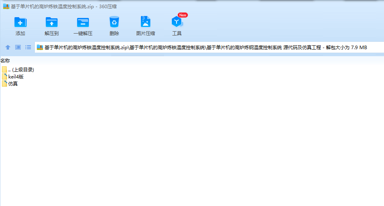384x206 pixels.
Task: Select the keil4版 folder
Action: (x=13, y=76)
